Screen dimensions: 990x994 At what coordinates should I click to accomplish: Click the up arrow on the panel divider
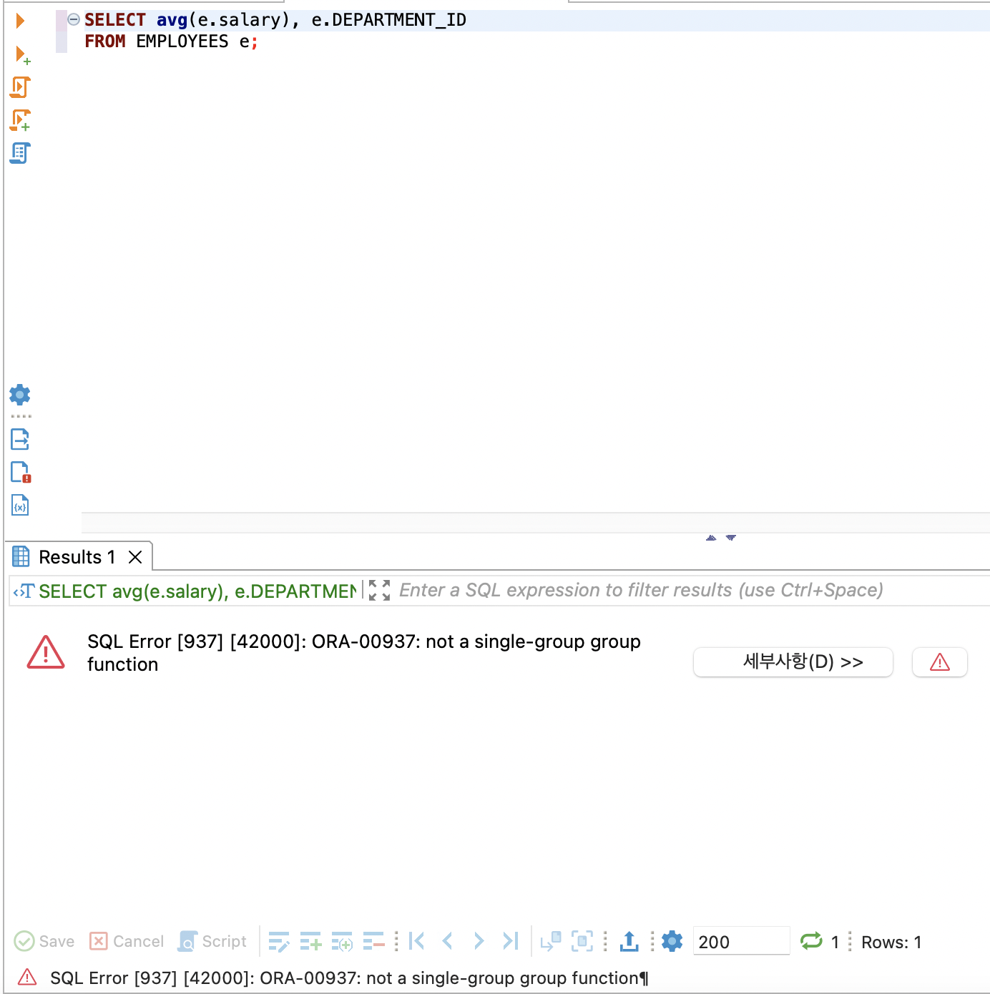[x=711, y=537]
